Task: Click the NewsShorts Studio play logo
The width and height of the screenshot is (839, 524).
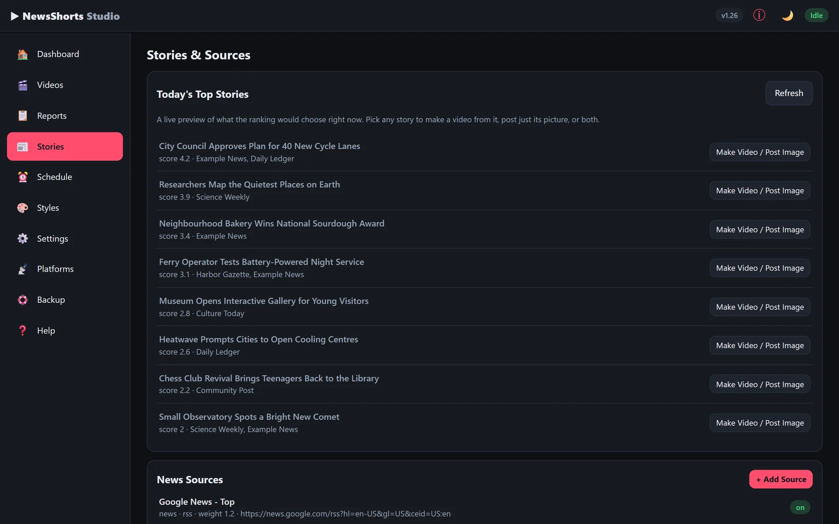Action: point(15,16)
